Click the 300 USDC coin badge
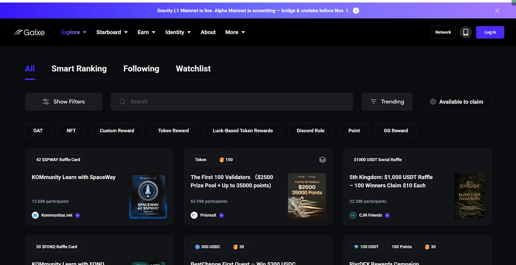 [x=208, y=247]
